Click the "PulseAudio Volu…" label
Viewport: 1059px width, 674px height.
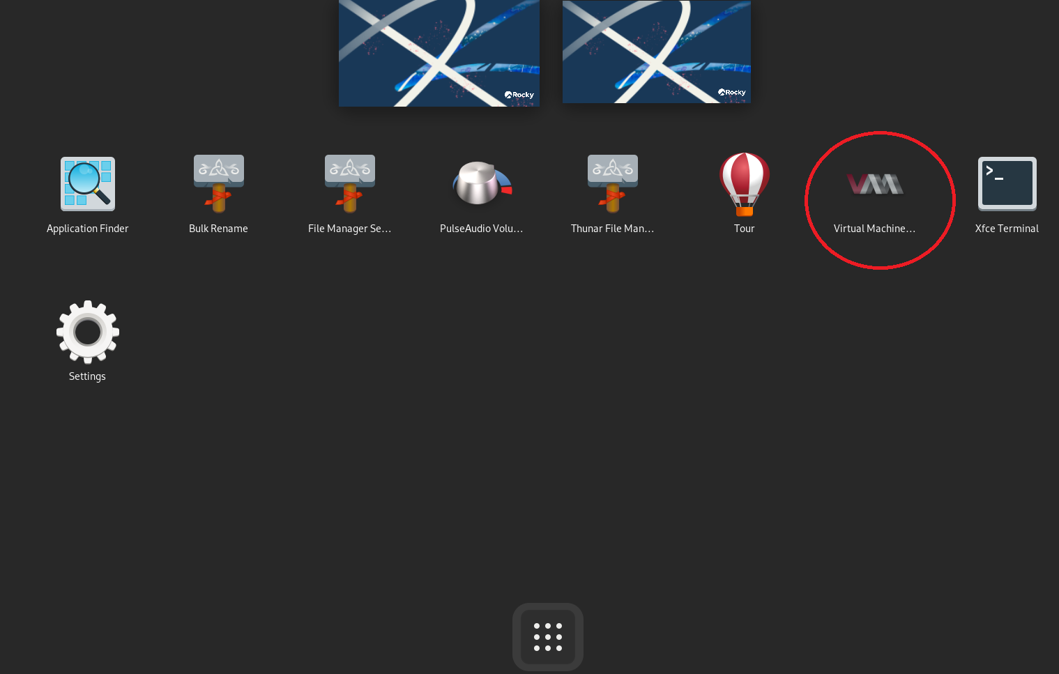(481, 229)
